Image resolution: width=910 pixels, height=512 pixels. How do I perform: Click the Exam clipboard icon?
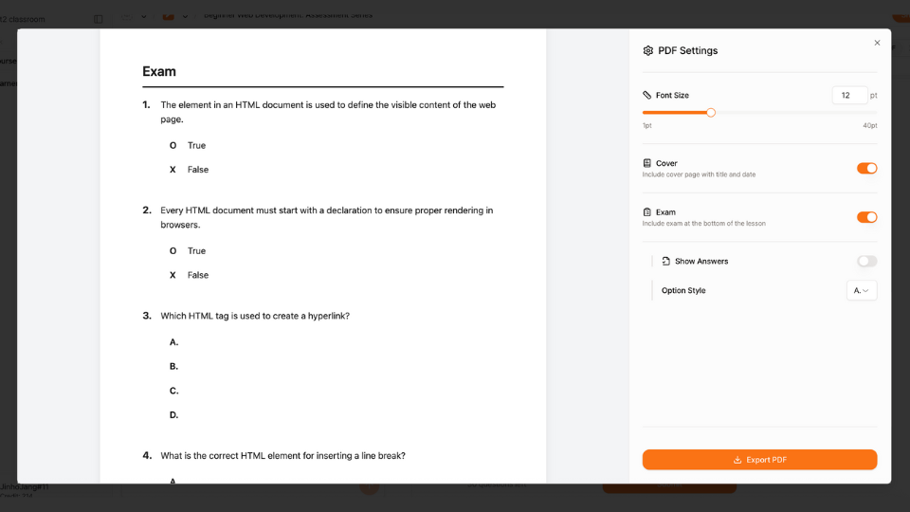(x=647, y=212)
